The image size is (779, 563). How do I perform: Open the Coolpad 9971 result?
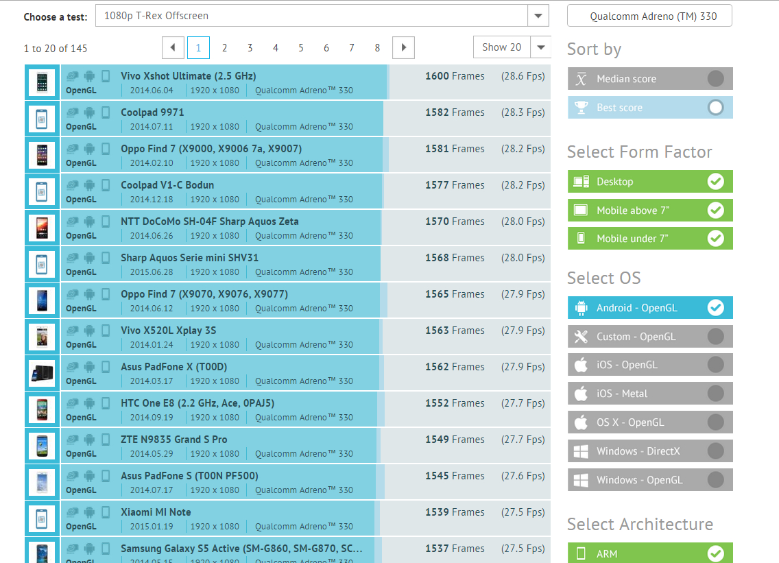[x=152, y=112]
